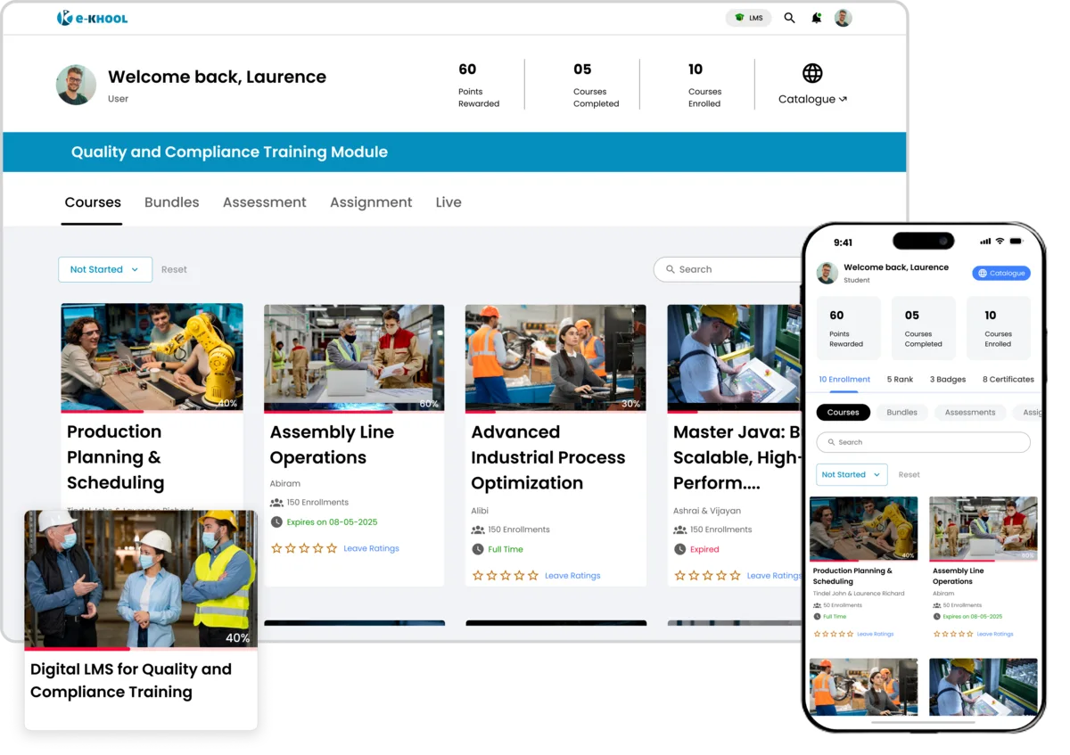
Task: Click the search magnifier inside the mobile search bar
Action: pos(831,442)
